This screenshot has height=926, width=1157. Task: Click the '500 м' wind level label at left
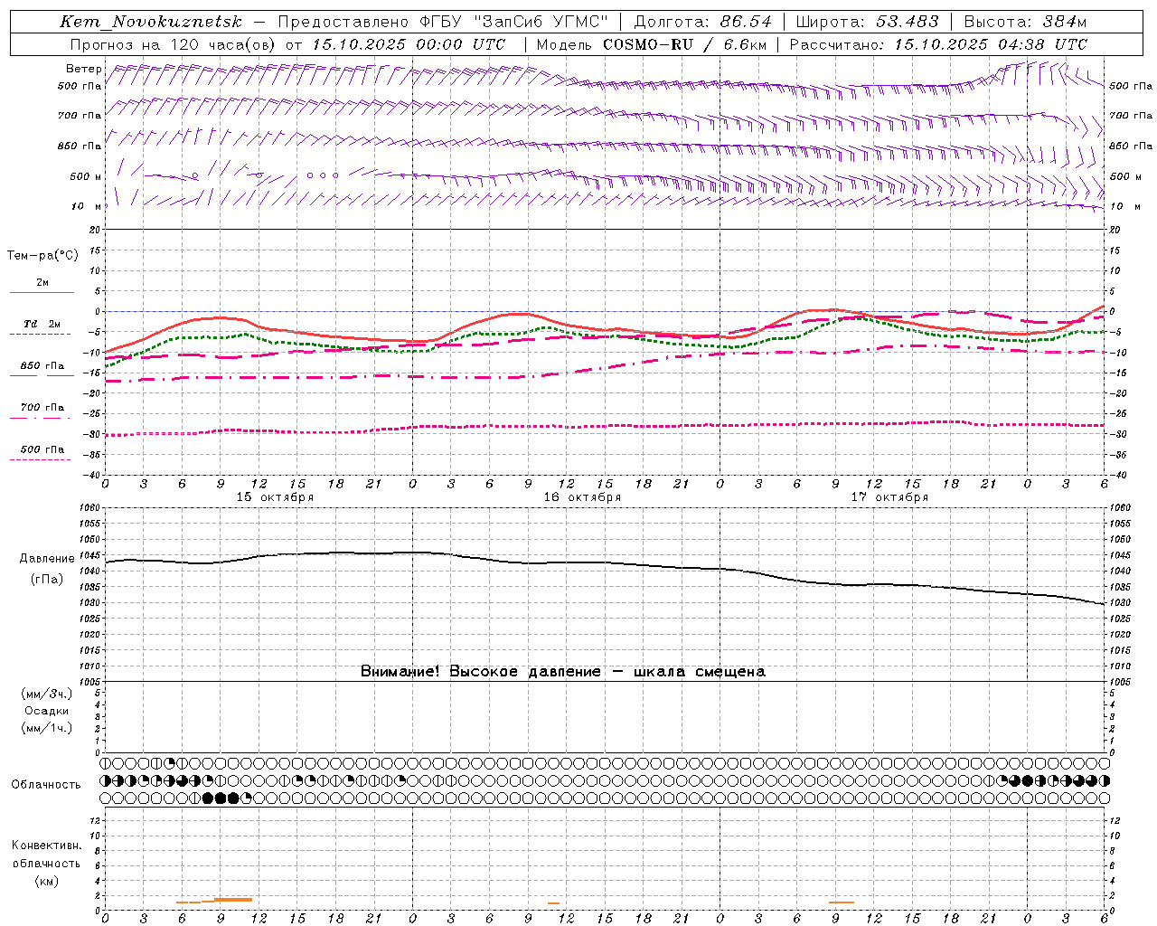[87, 176]
